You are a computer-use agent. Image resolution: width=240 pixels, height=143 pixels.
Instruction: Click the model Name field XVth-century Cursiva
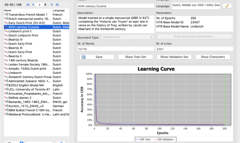coord(116,6)
